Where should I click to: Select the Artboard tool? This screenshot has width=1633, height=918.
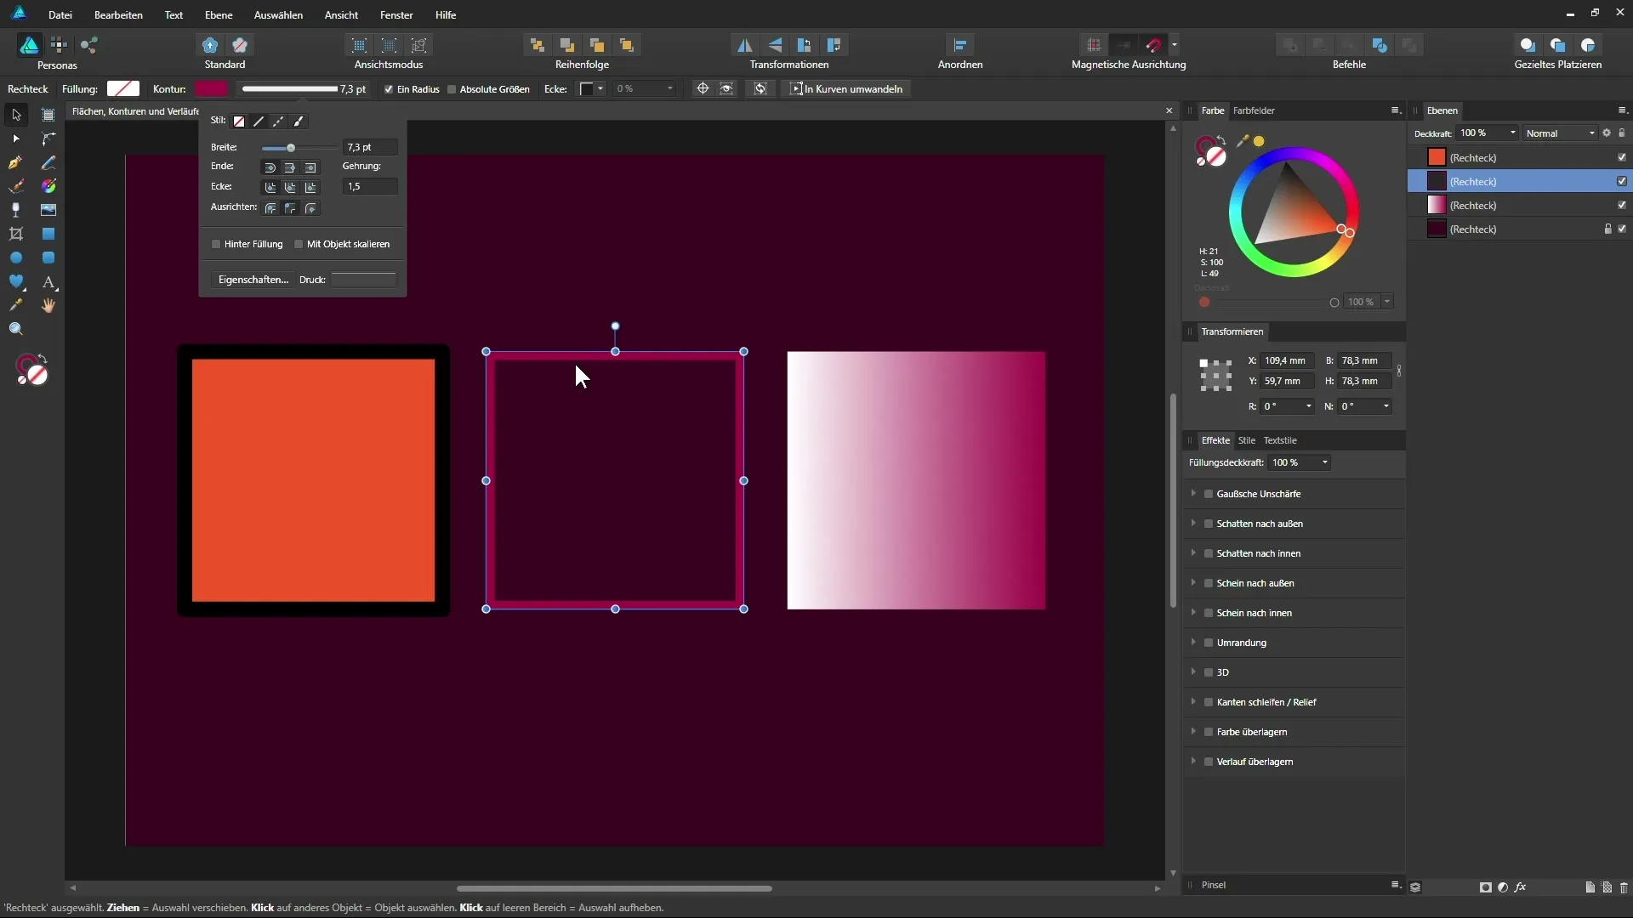[x=48, y=115]
